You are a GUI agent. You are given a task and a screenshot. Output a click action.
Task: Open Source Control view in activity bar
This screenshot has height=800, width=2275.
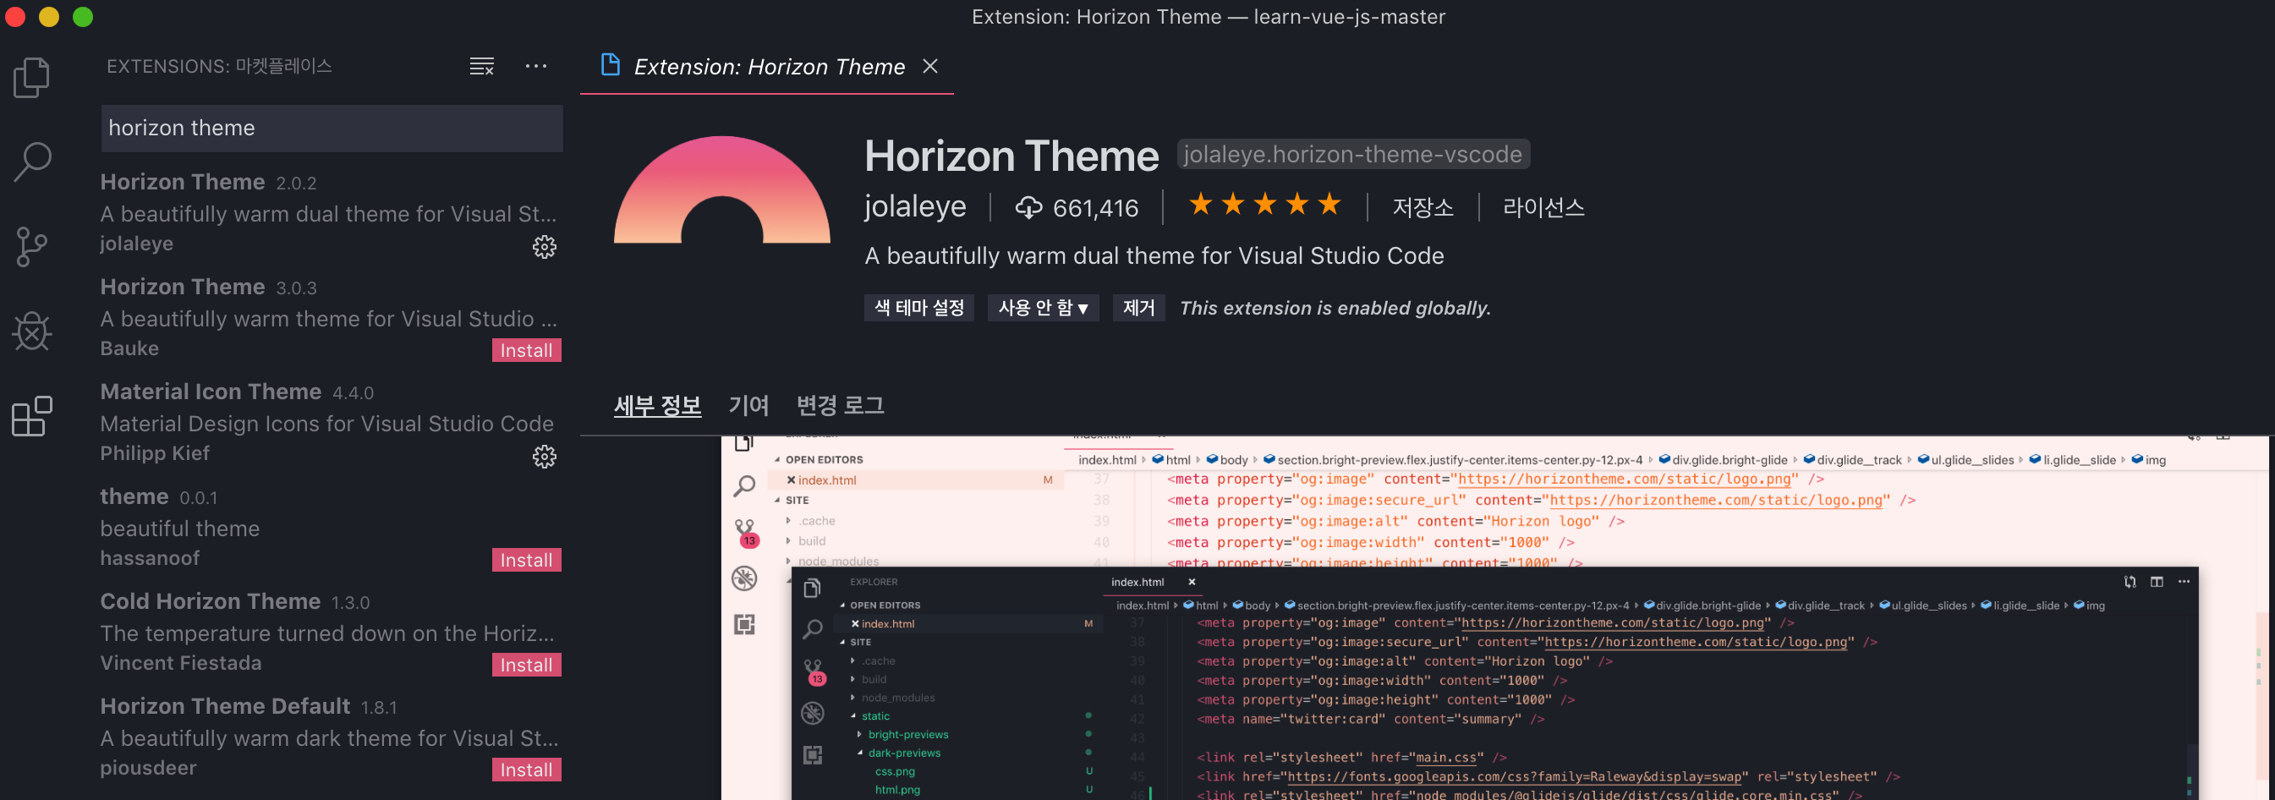point(33,246)
